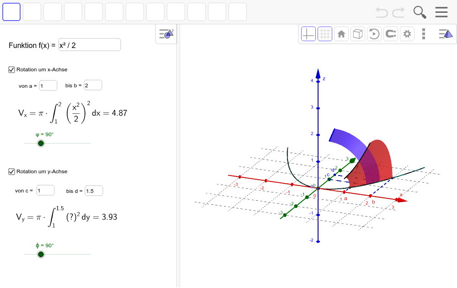
Task: Start rotating the 3D view
Action: pos(374,34)
